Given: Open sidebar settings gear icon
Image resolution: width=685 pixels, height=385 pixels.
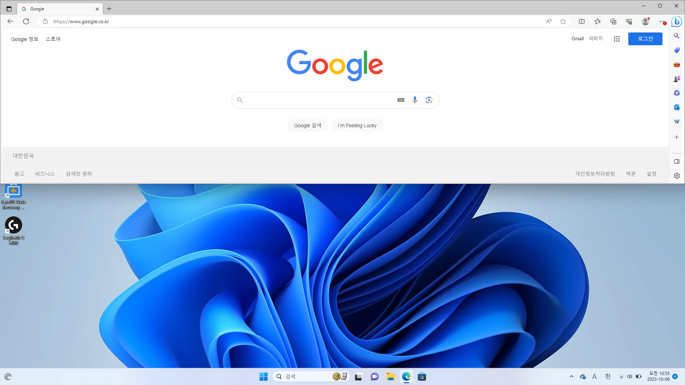Looking at the screenshot, I should (x=676, y=176).
